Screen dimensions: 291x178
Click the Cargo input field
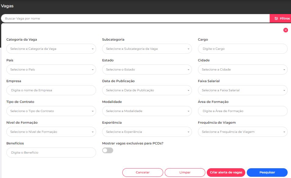[x=242, y=49]
